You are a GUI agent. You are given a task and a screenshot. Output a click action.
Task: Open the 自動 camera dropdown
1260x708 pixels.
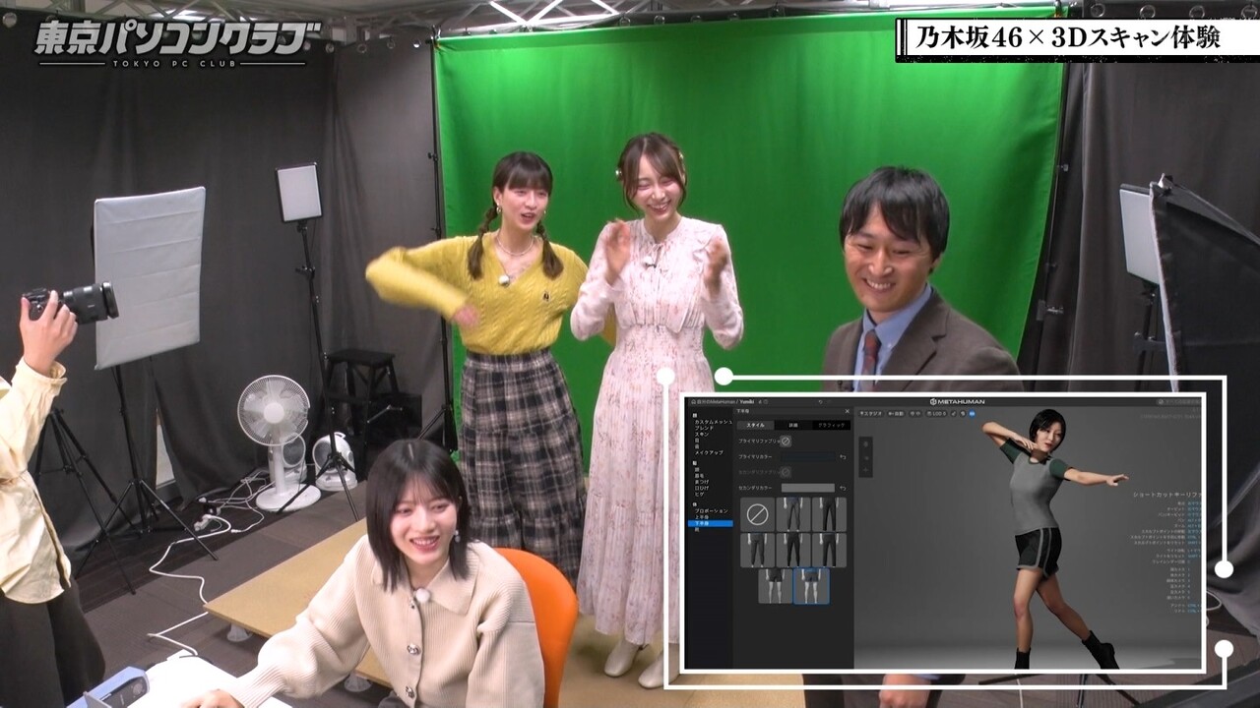pos(896,414)
